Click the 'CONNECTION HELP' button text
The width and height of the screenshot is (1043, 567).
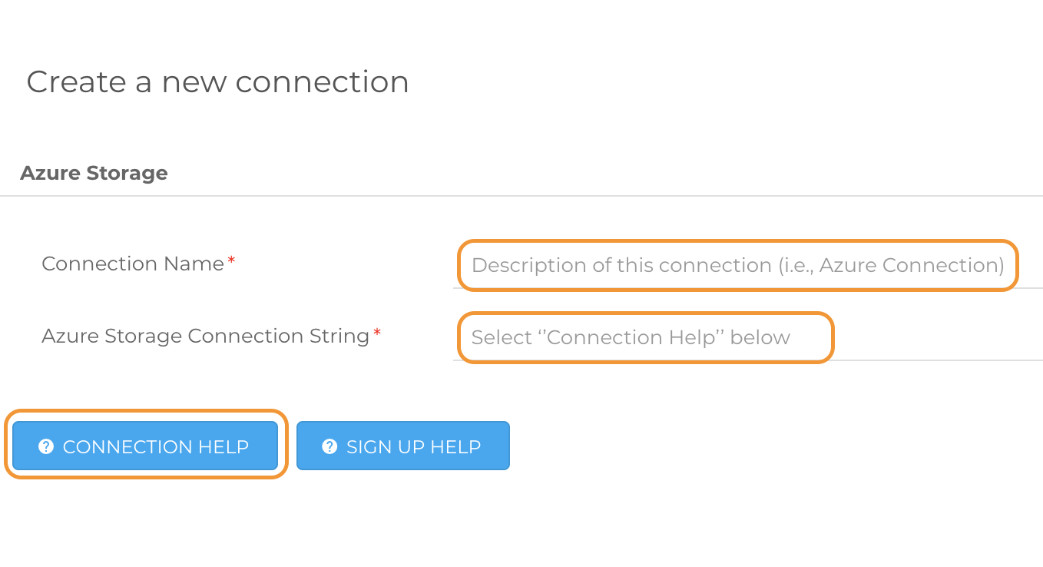[156, 447]
